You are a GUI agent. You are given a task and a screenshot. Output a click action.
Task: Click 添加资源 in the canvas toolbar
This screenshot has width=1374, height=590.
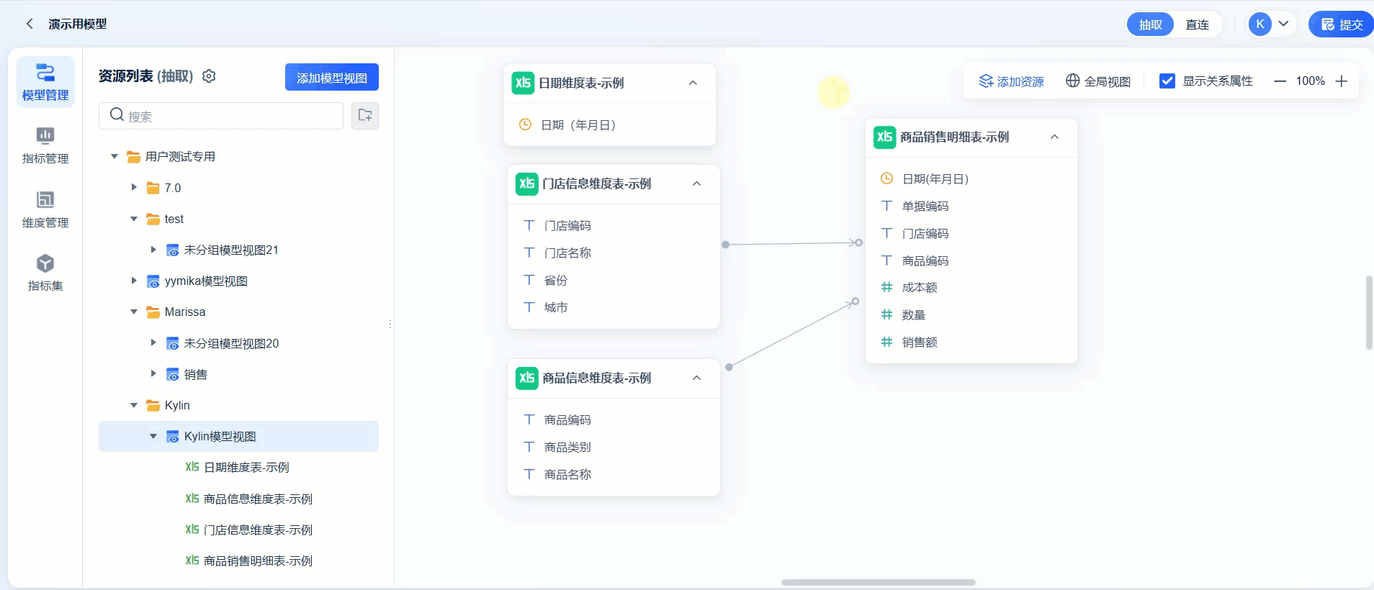(1011, 81)
